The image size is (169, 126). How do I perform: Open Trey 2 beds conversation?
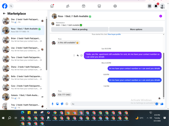(x=23, y=106)
